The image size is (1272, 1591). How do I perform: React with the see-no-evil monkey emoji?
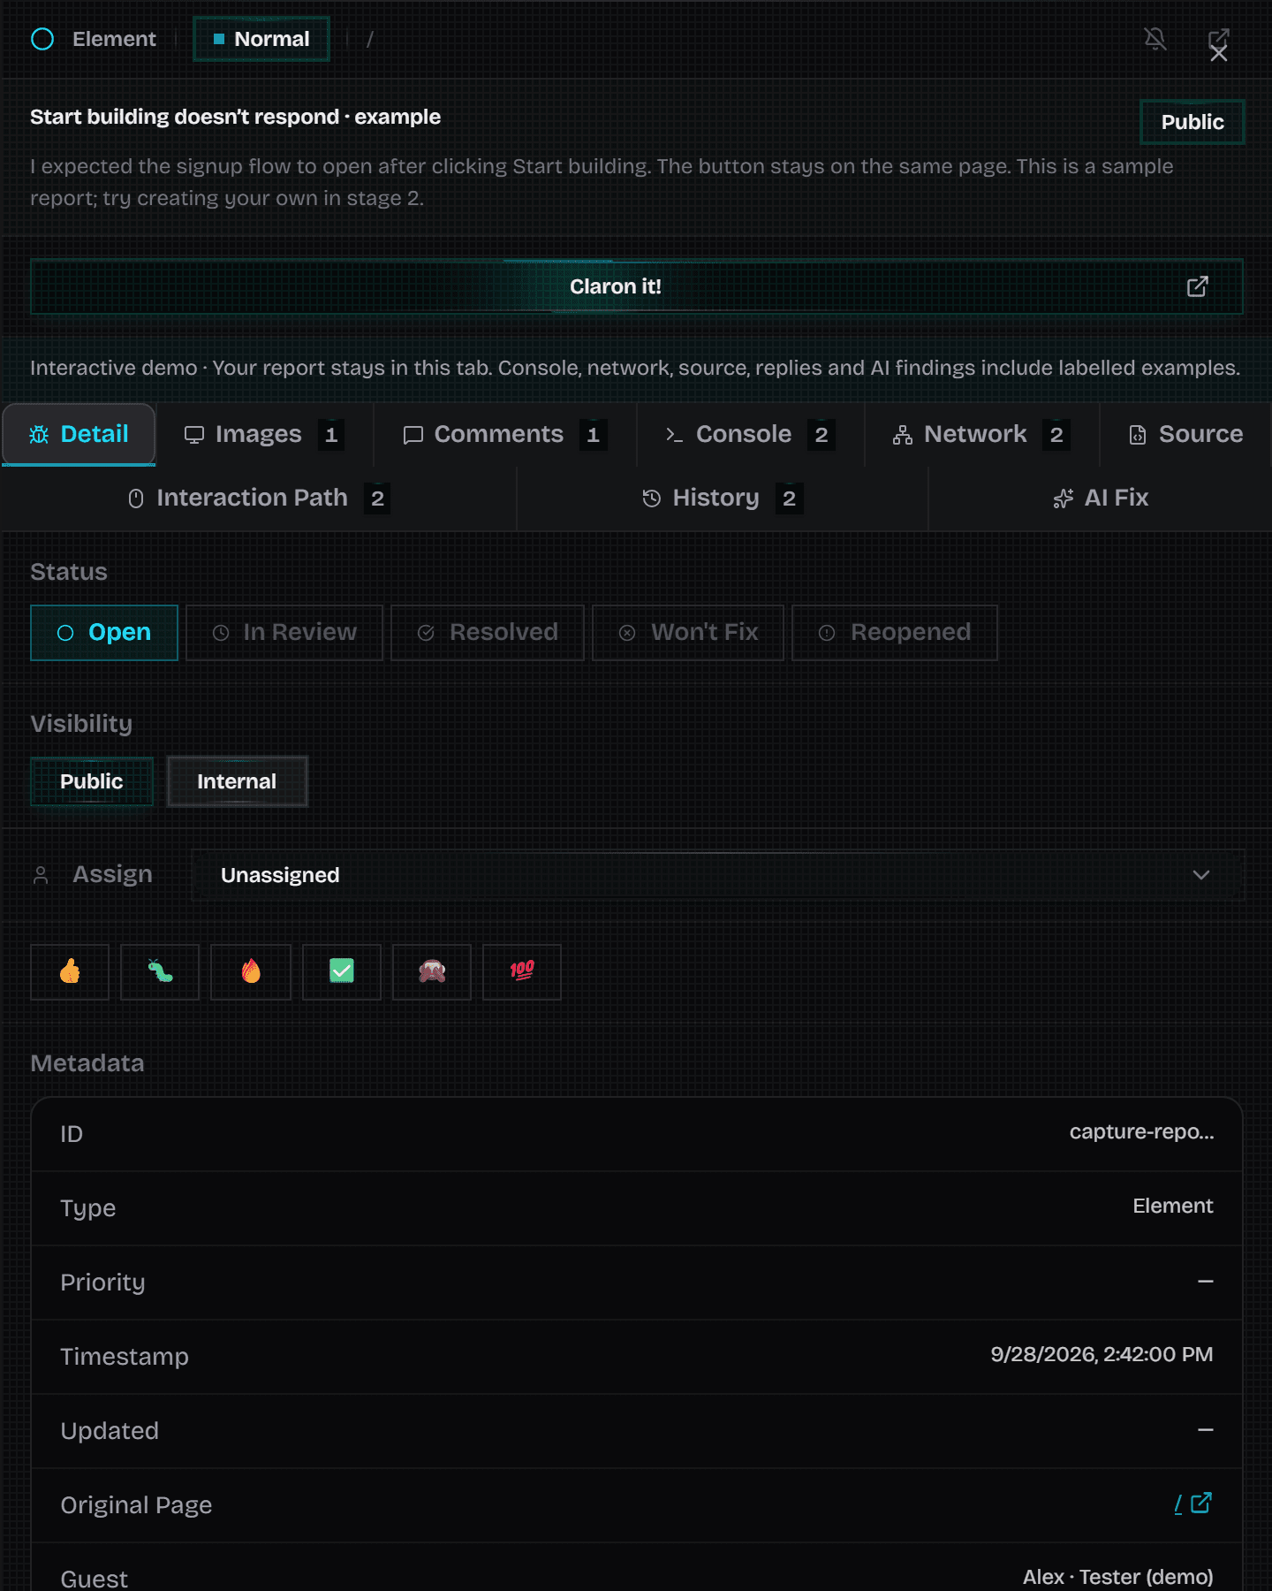pyautogui.click(x=432, y=971)
